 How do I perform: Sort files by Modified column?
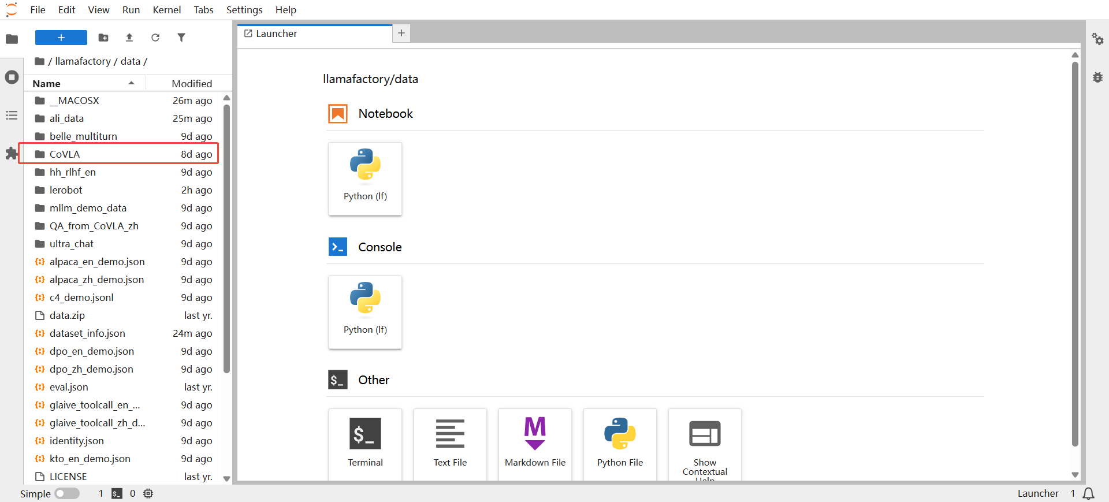[192, 84]
